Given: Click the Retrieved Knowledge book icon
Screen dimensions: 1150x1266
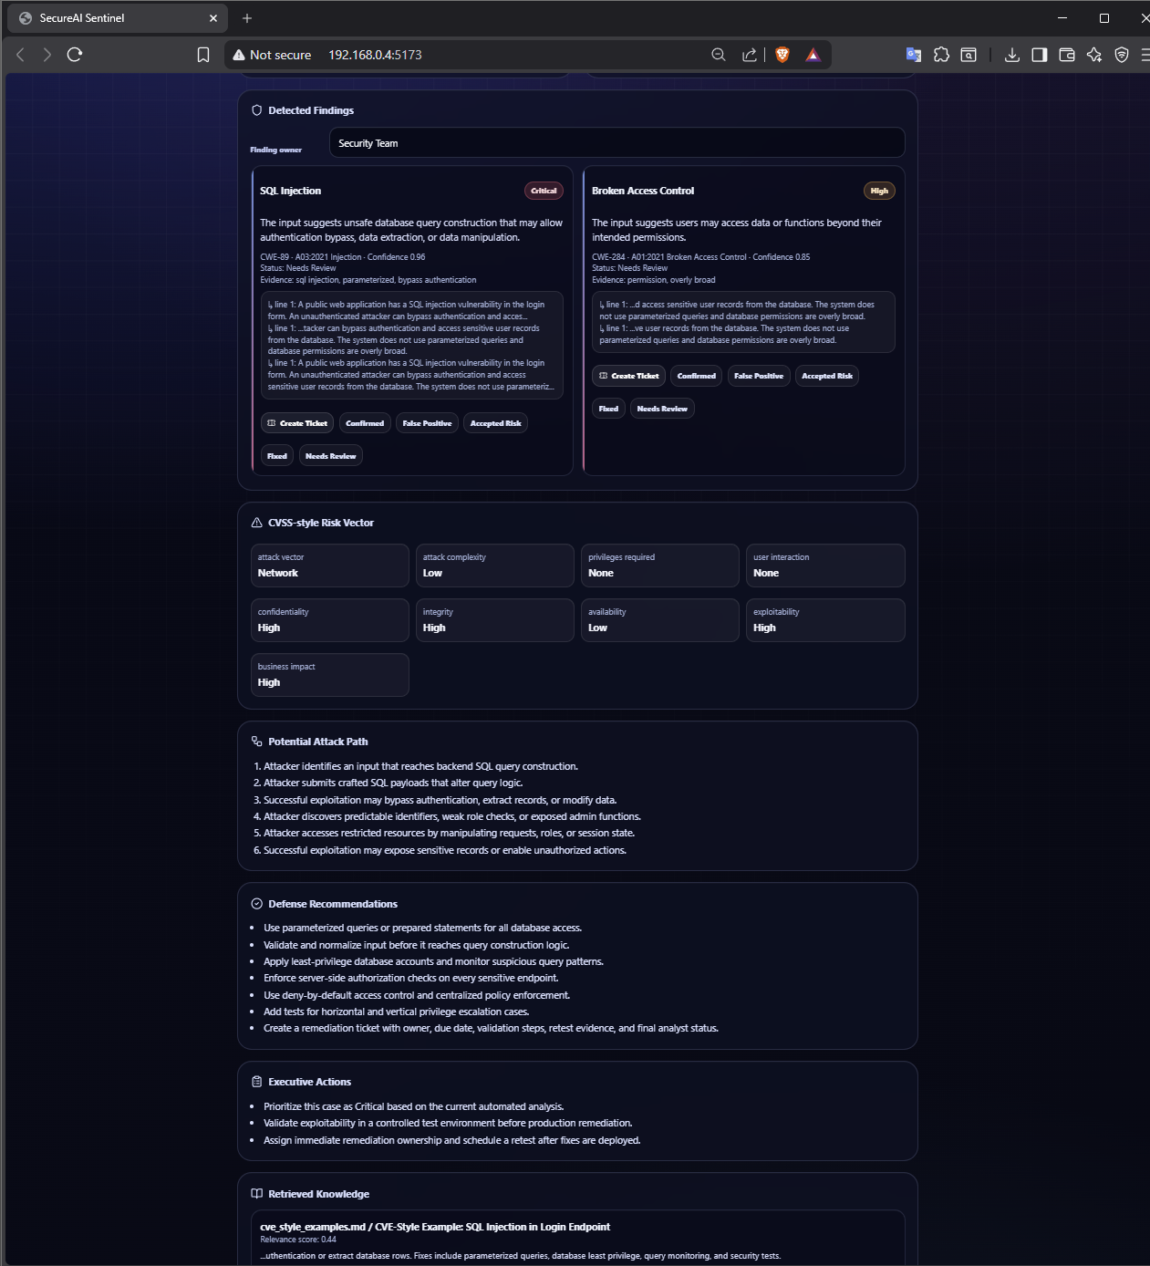Looking at the screenshot, I should click(257, 1194).
